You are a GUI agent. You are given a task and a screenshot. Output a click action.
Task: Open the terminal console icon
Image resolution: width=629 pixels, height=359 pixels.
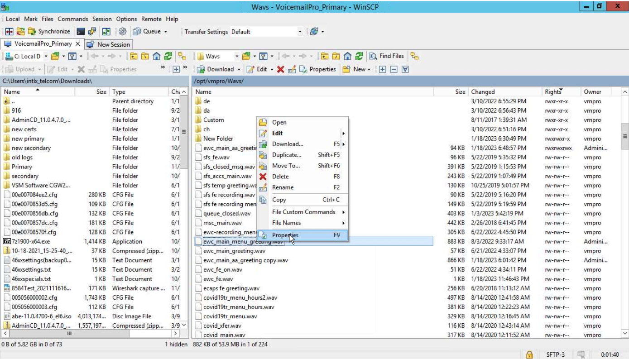click(x=80, y=32)
